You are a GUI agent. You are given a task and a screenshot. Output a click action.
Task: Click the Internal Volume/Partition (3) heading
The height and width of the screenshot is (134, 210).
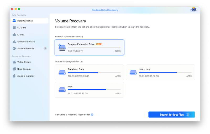click(x=69, y=61)
